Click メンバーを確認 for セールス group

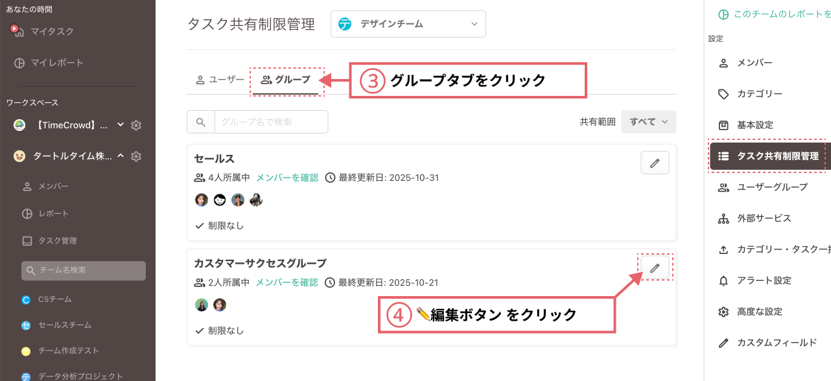(x=286, y=178)
